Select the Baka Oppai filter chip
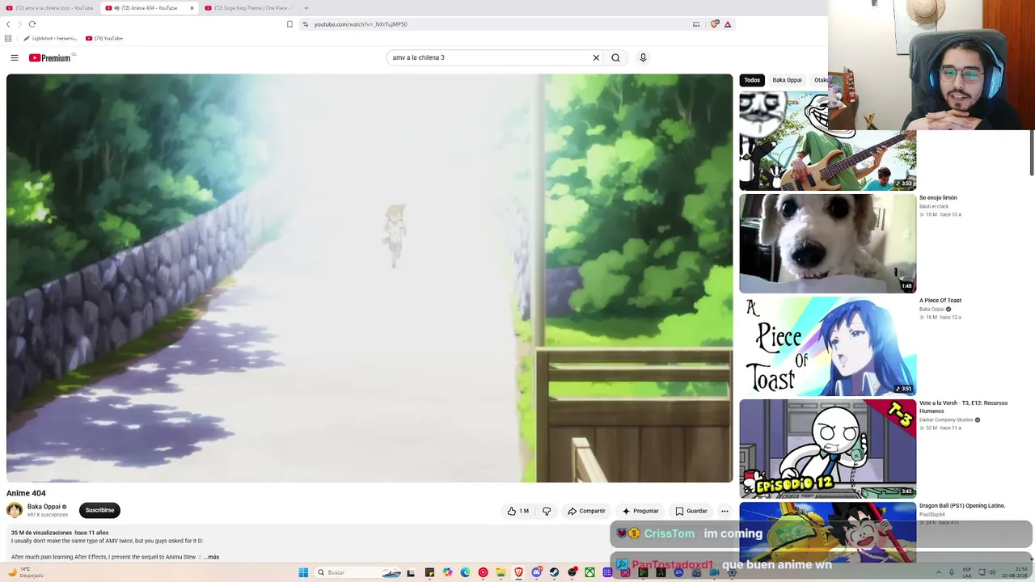Screen dimensions: 1035x582 (x=787, y=80)
